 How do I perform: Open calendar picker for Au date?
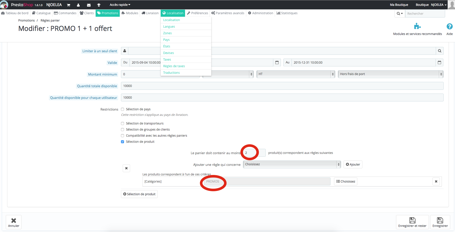point(439,62)
